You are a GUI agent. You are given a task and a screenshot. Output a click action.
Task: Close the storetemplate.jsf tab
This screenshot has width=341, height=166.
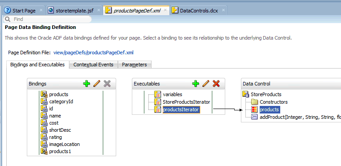tap(99, 10)
